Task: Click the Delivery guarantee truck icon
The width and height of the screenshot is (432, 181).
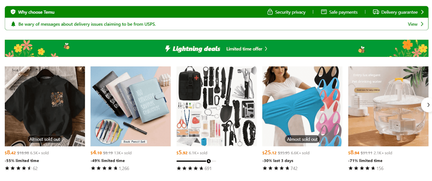Action: pyautogui.click(x=376, y=12)
